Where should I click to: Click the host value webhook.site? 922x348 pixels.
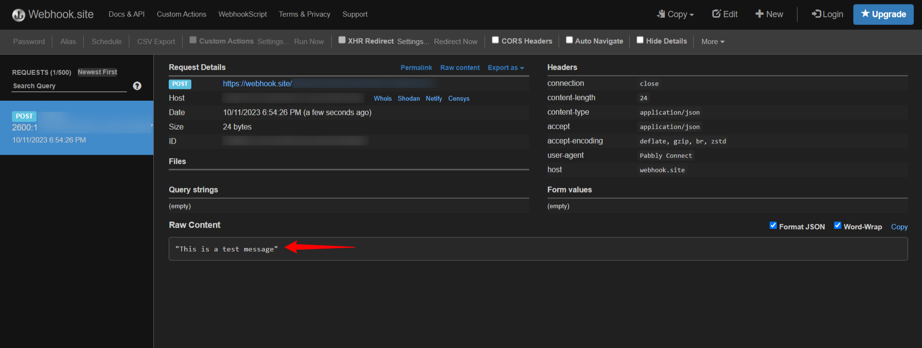pyautogui.click(x=662, y=170)
